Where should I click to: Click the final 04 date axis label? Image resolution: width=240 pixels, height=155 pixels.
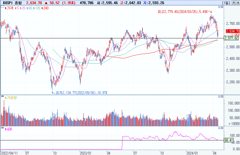click(x=215, y=153)
